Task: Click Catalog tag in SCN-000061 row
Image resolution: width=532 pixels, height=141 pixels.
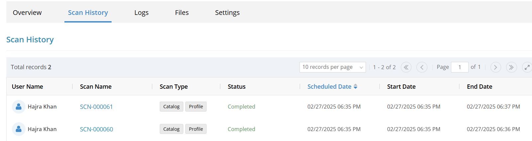Action: 171,107
